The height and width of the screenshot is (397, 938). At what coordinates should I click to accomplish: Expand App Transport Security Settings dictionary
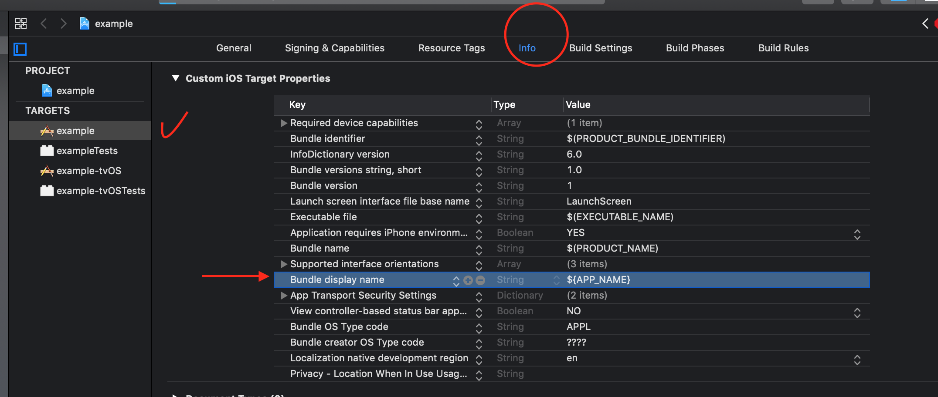284,296
